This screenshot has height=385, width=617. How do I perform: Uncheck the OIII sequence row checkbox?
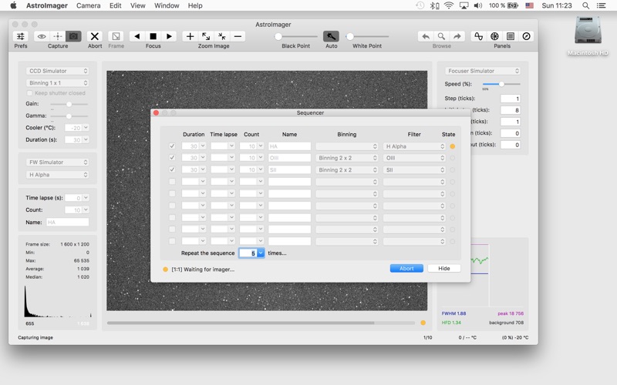tap(172, 158)
